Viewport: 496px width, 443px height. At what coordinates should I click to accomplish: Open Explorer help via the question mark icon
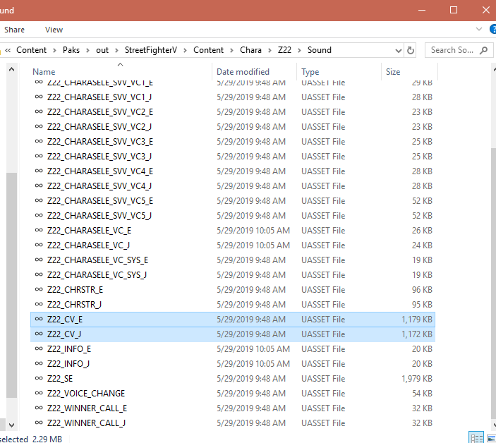(x=492, y=29)
